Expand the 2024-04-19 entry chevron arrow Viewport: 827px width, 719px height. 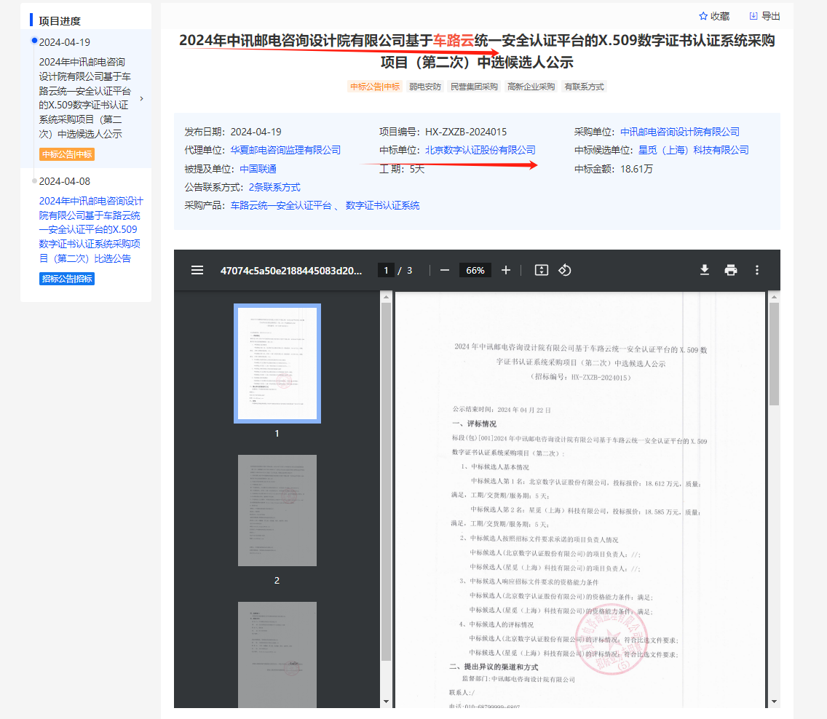[x=141, y=98]
